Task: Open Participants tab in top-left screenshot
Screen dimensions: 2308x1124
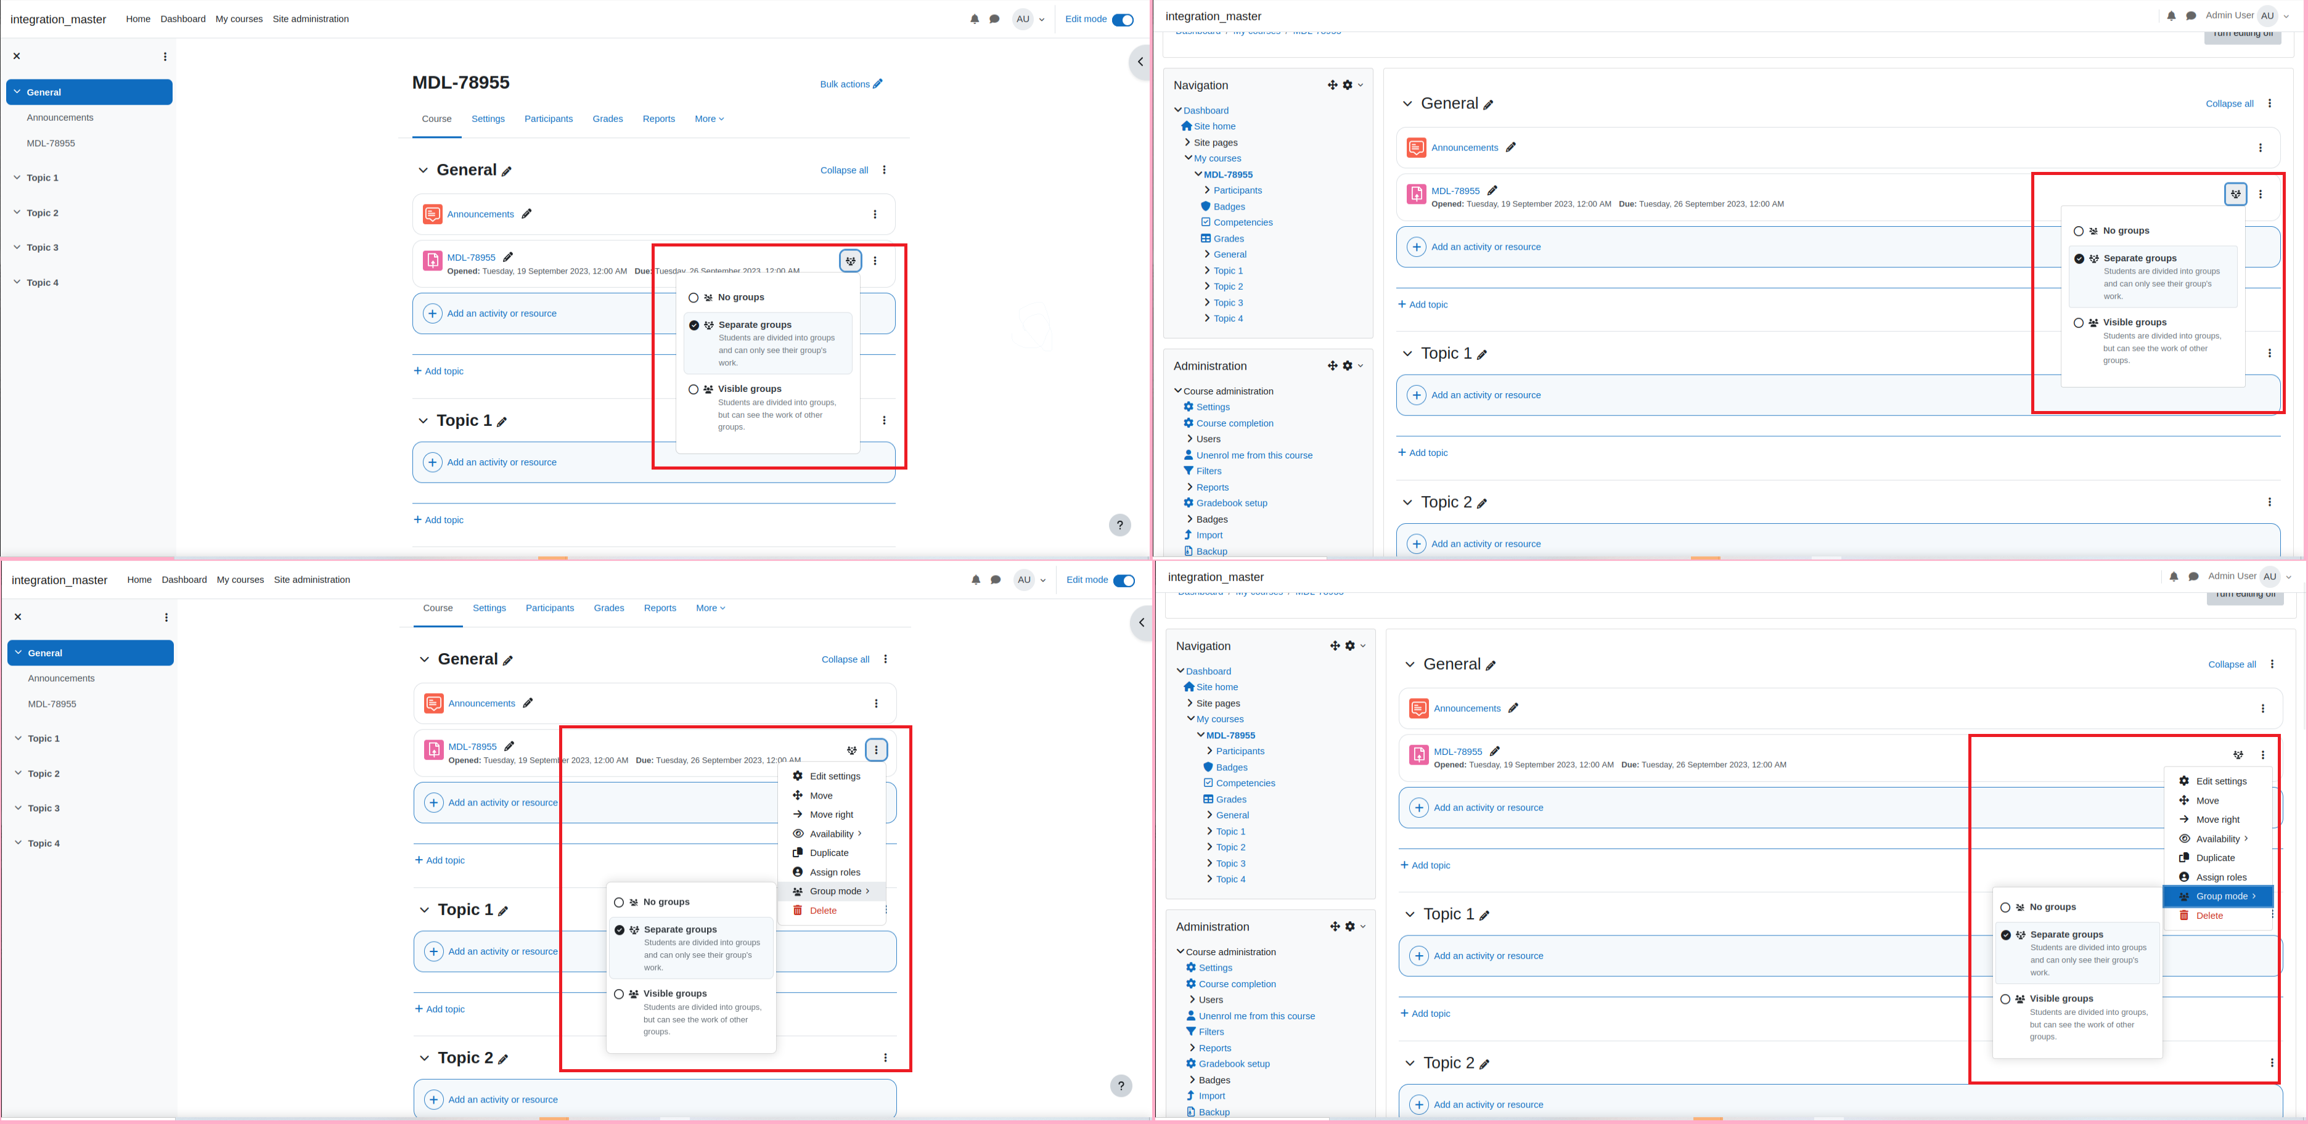Action: [x=548, y=119]
